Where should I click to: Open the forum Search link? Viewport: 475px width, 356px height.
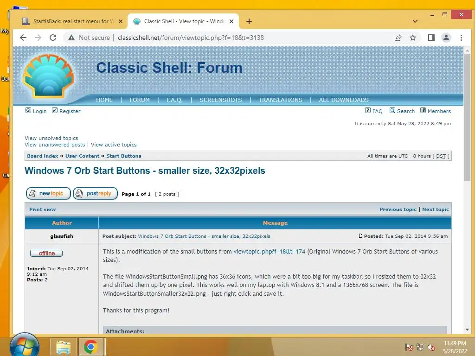coord(405,111)
